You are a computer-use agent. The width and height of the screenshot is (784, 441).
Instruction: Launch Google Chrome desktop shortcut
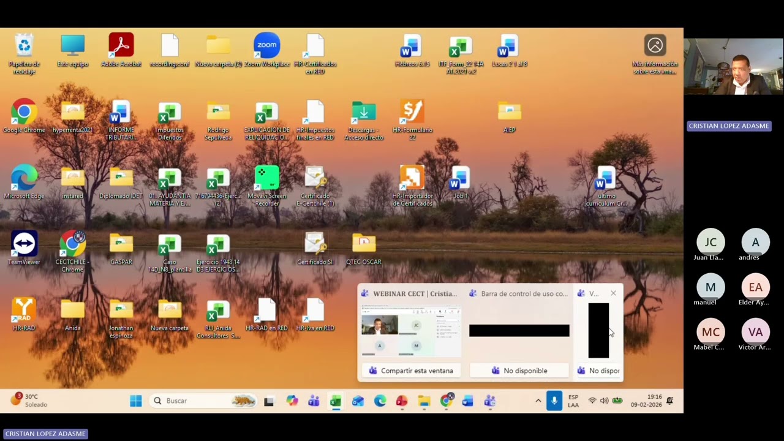24,116
